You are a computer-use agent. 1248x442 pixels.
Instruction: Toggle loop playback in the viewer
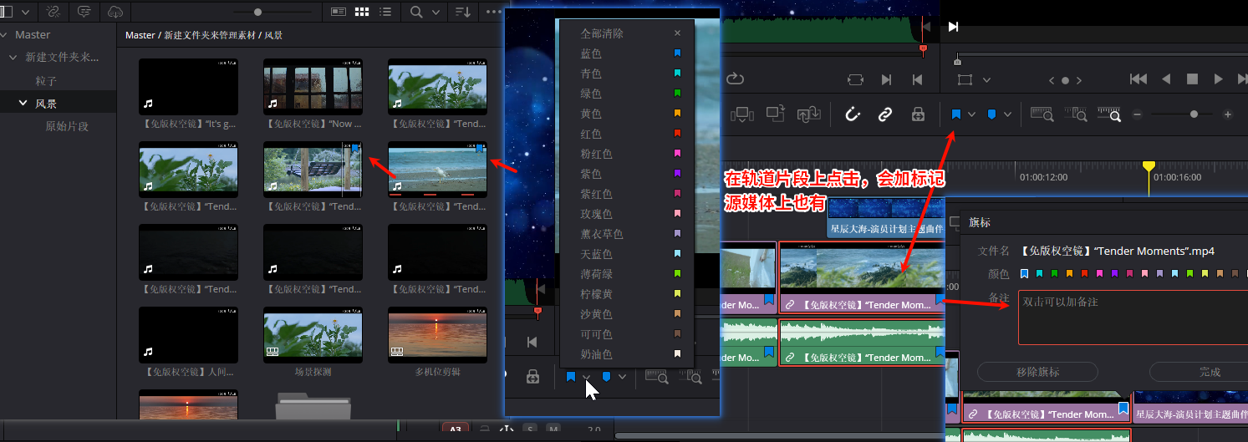736,79
